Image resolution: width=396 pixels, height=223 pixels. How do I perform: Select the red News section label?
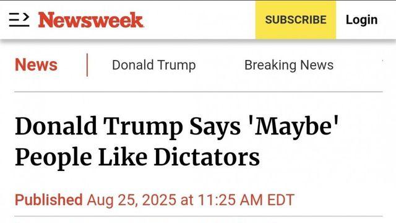[36, 64]
